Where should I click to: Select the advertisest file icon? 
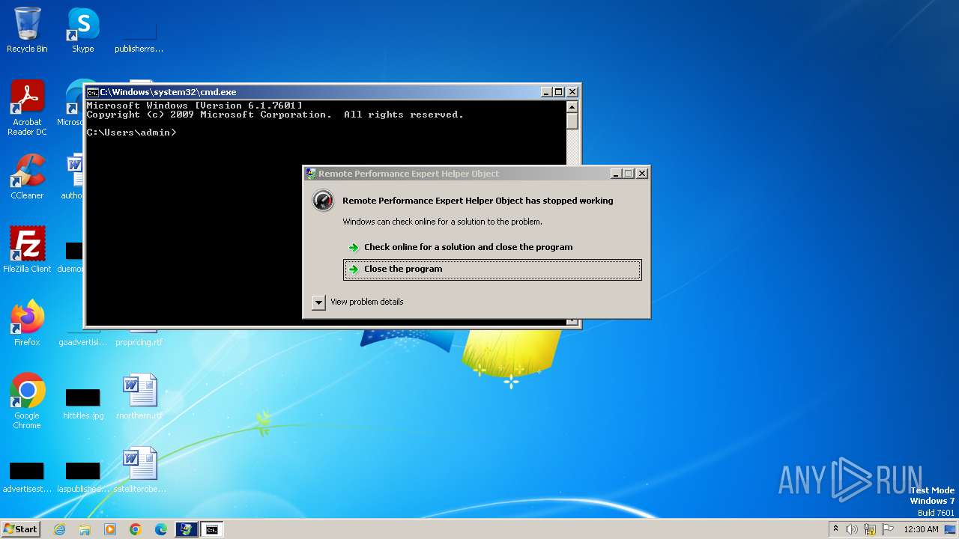tap(27, 476)
